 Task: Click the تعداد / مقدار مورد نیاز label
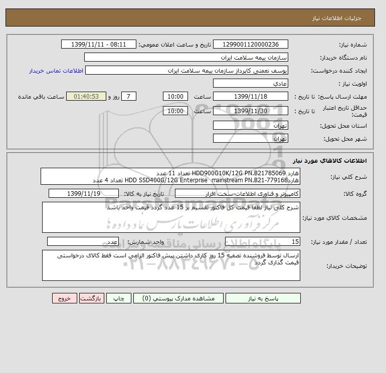[x=339, y=242]
